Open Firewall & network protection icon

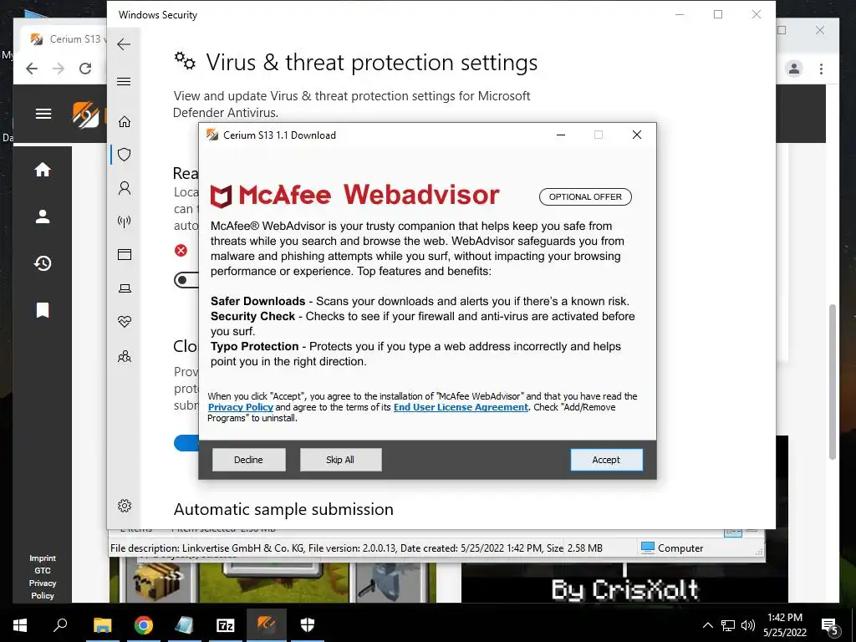point(125,221)
